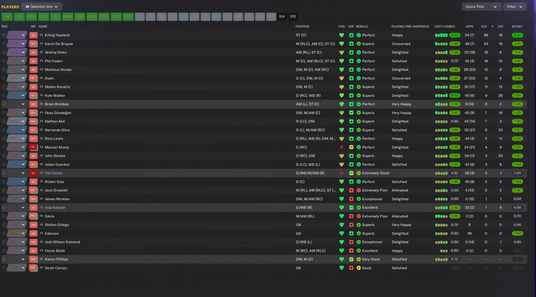The image size is (536, 297).
Task: Click Scott Carson's red sharpness icon
Action: pyautogui.click(x=351, y=268)
